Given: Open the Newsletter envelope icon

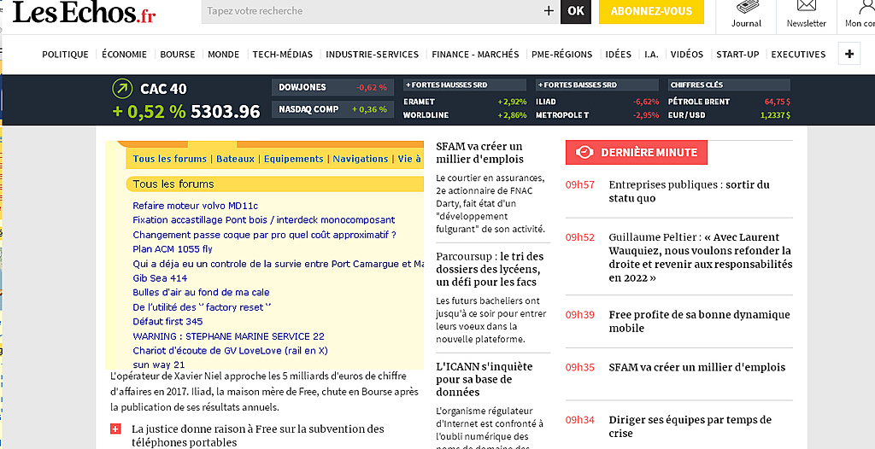Looking at the screenshot, I should coord(807,6).
